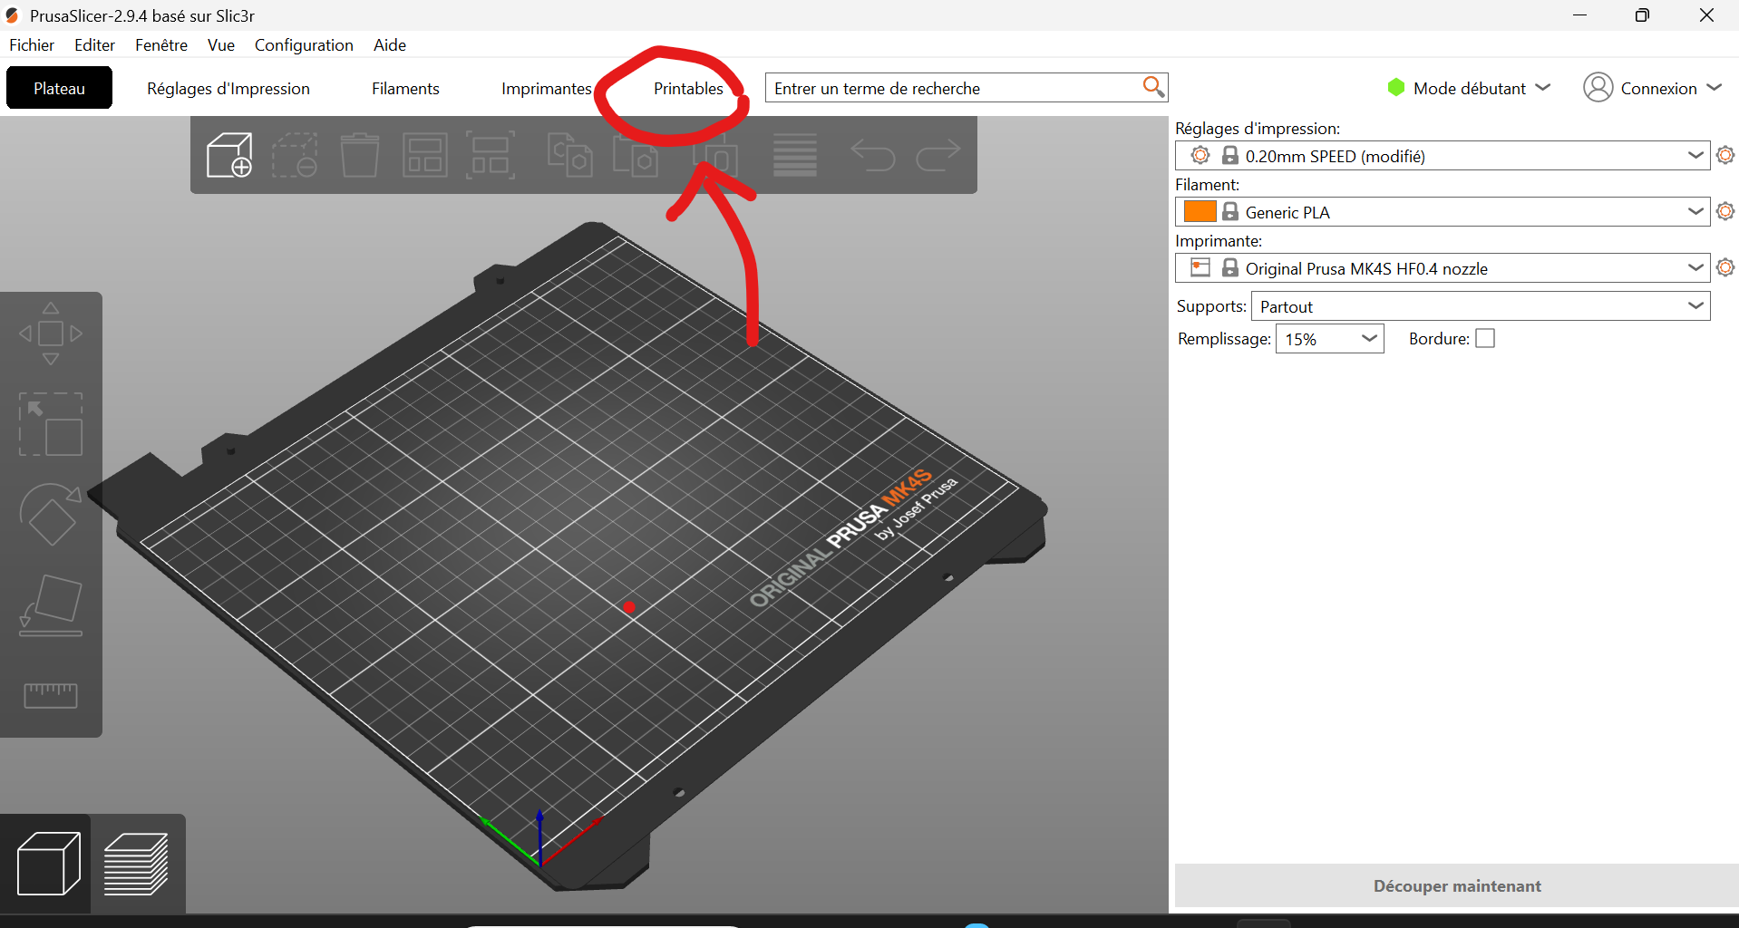
Task: Toggle the Bordure checkbox
Action: pyautogui.click(x=1484, y=339)
